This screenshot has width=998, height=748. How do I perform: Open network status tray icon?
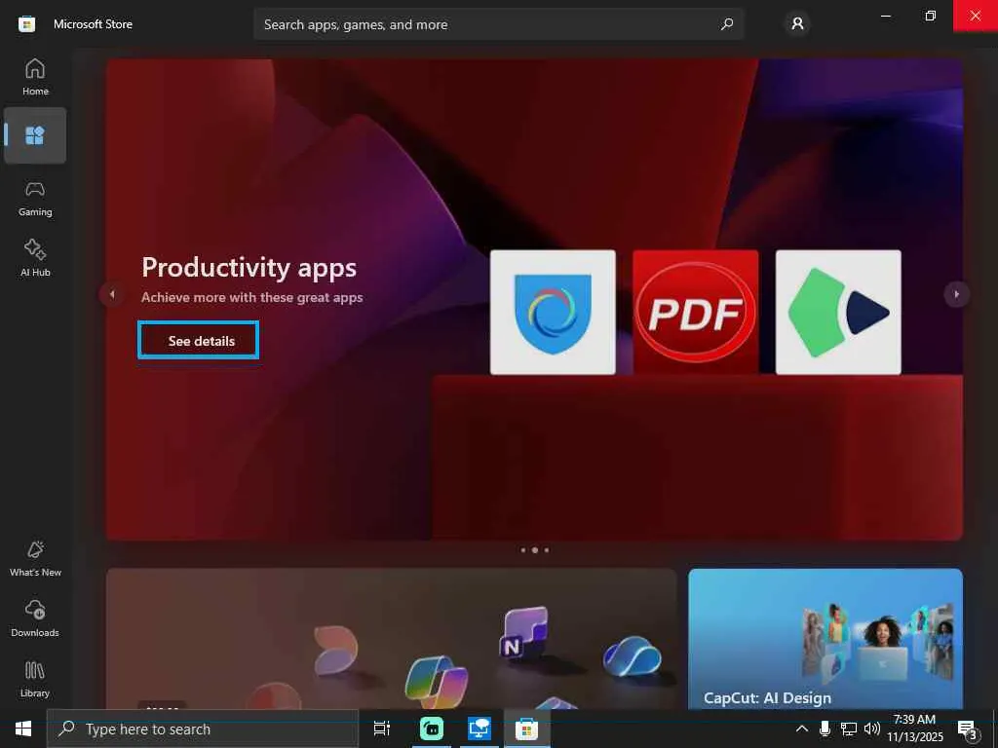coord(849,729)
